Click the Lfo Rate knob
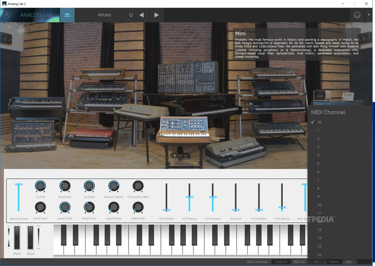 point(89,186)
